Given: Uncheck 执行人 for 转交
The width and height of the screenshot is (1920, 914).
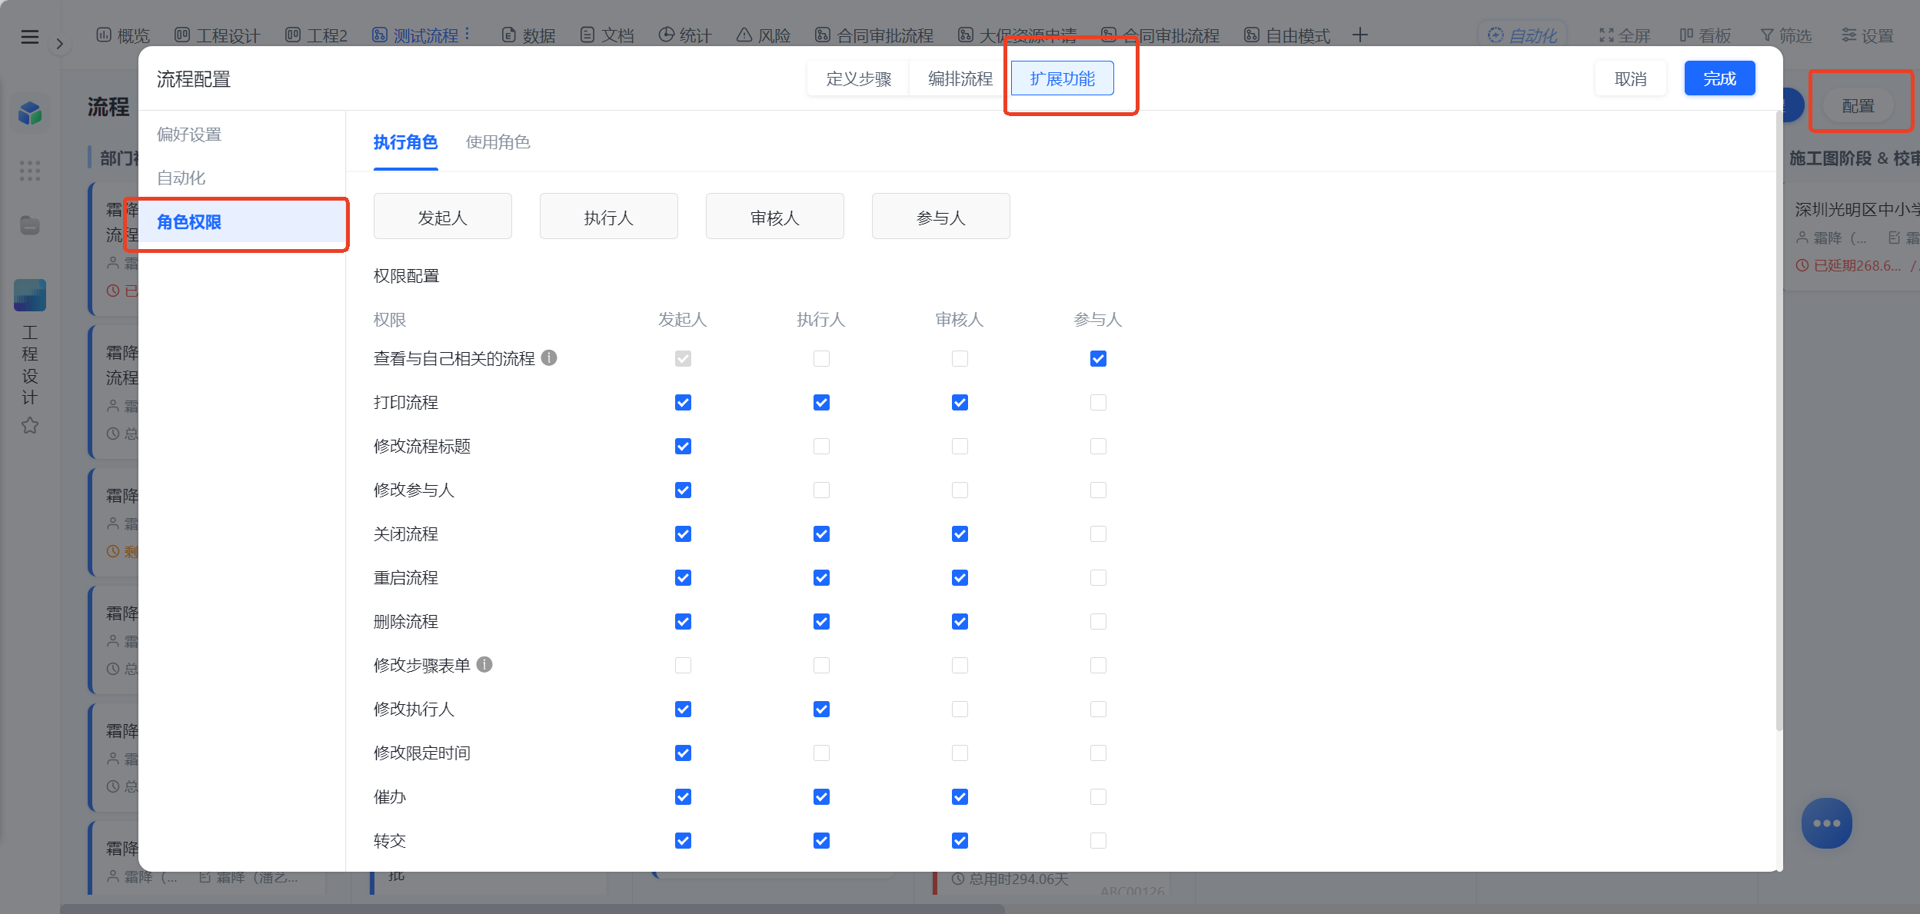Looking at the screenshot, I should point(821,840).
